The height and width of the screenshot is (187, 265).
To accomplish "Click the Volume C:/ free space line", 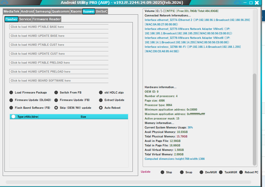I will coord(182,11).
